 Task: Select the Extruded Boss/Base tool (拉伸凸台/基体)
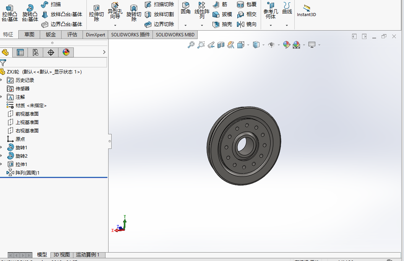(x=10, y=13)
